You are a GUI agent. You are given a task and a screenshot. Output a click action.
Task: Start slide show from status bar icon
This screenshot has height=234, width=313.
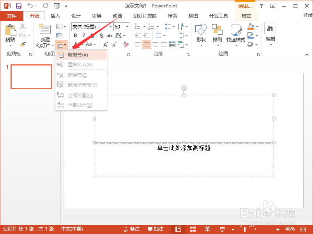[222, 229]
